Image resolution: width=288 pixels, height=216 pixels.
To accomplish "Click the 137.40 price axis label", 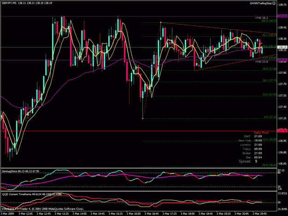I will pos(282,107).
